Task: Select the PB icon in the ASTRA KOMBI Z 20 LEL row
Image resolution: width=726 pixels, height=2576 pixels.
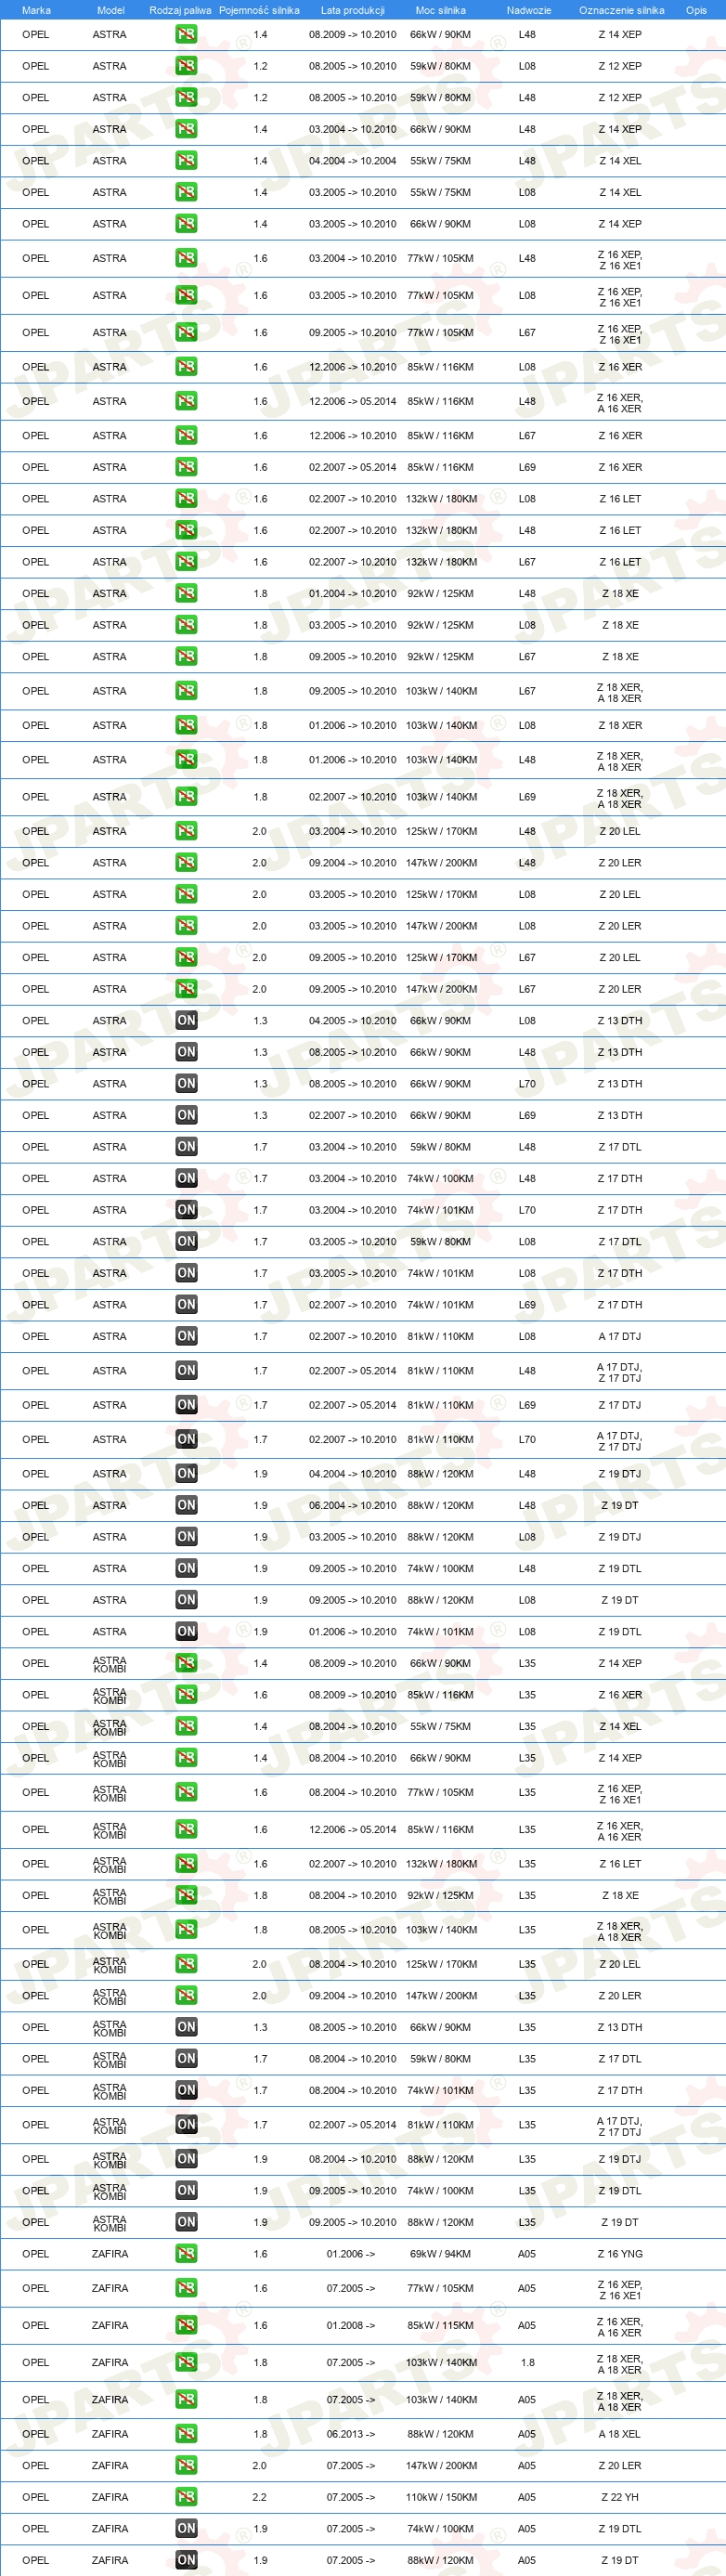Action: [186, 1964]
